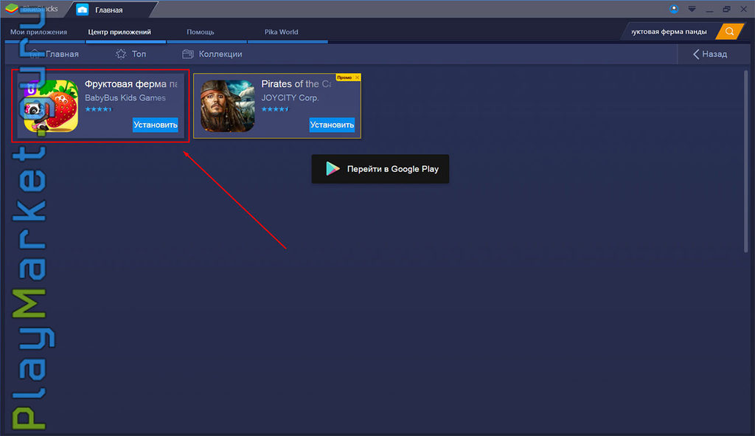
Task: Minimize the BlueStacks window
Action: click(709, 10)
